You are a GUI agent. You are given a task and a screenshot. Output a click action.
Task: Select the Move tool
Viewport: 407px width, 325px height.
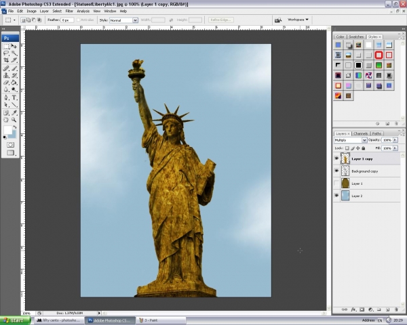point(14,47)
